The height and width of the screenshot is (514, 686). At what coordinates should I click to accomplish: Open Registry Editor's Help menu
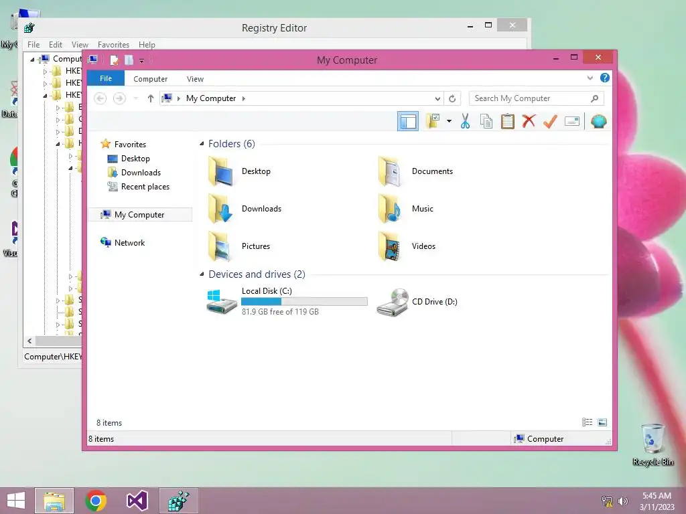click(147, 45)
